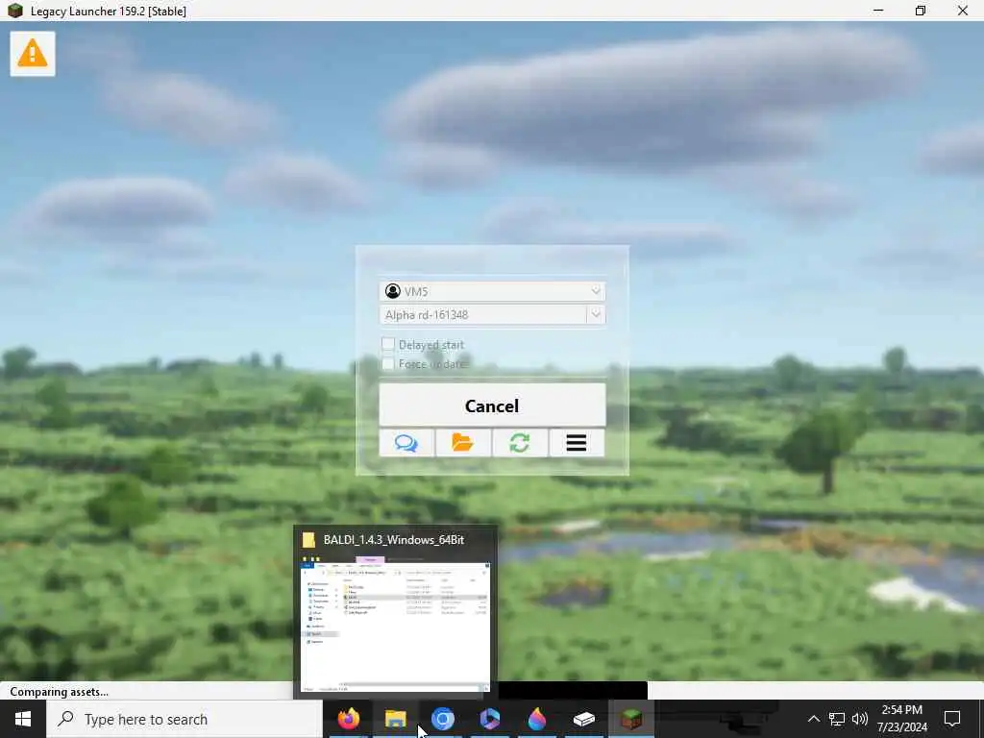
Task: Enable the Delayed start checkbox
Action: click(x=388, y=344)
